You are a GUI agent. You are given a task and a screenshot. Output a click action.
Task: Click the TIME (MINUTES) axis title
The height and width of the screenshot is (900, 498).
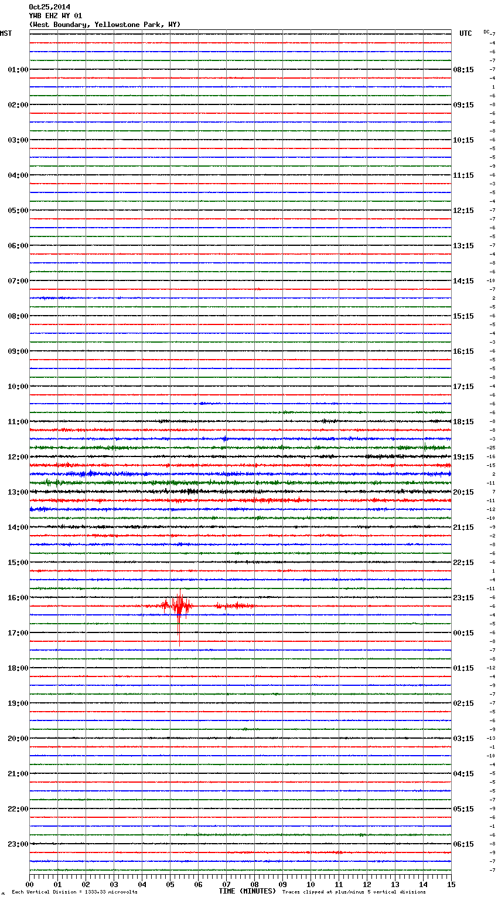(x=247, y=891)
